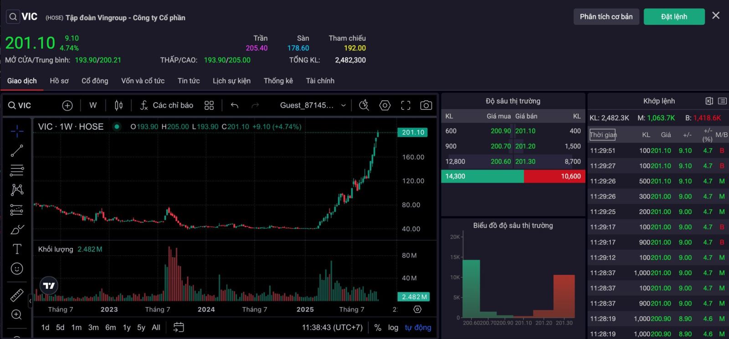Open the Các chỉ báo indicators menu
Image resolution: width=729 pixels, height=339 pixels.
tap(166, 105)
